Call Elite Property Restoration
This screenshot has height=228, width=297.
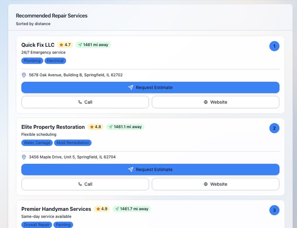tap(85, 184)
